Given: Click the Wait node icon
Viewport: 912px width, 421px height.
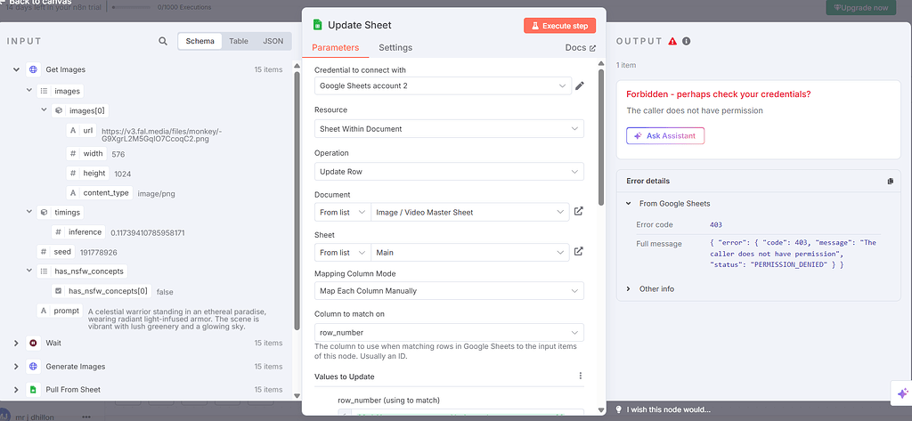Looking at the screenshot, I should click(x=33, y=343).
